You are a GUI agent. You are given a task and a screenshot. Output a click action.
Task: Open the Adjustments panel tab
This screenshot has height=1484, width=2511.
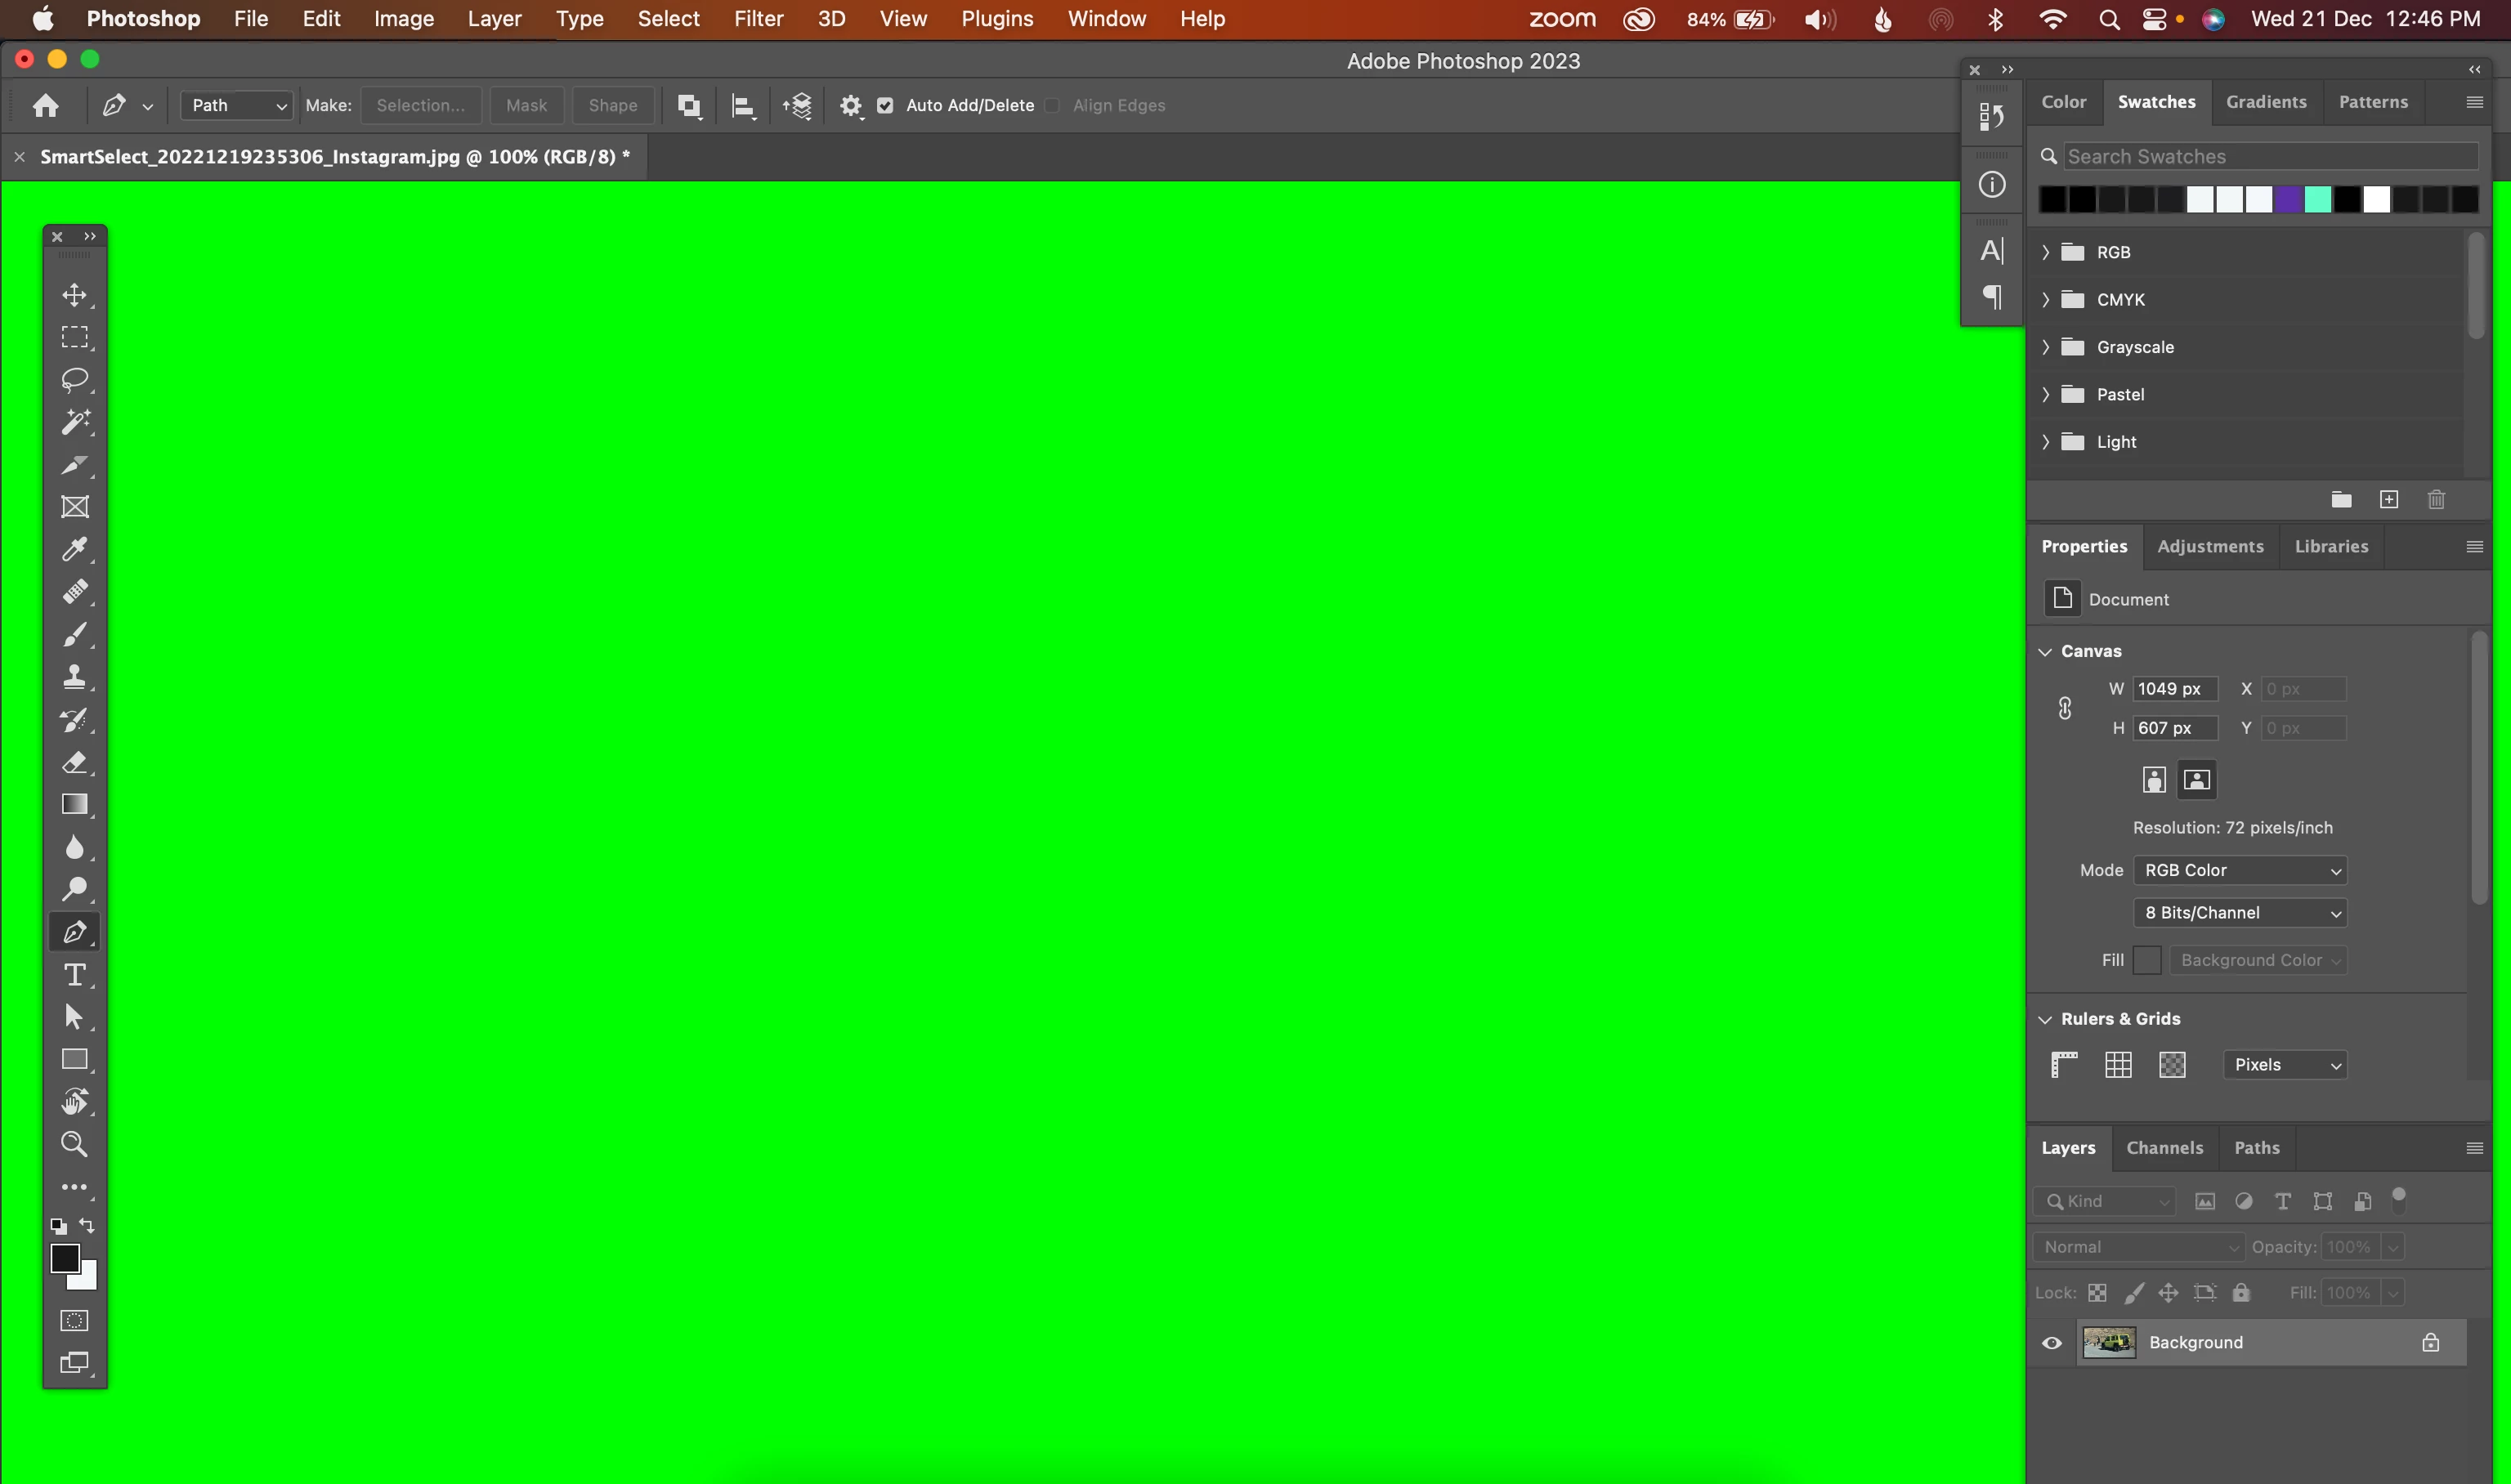2209,547
